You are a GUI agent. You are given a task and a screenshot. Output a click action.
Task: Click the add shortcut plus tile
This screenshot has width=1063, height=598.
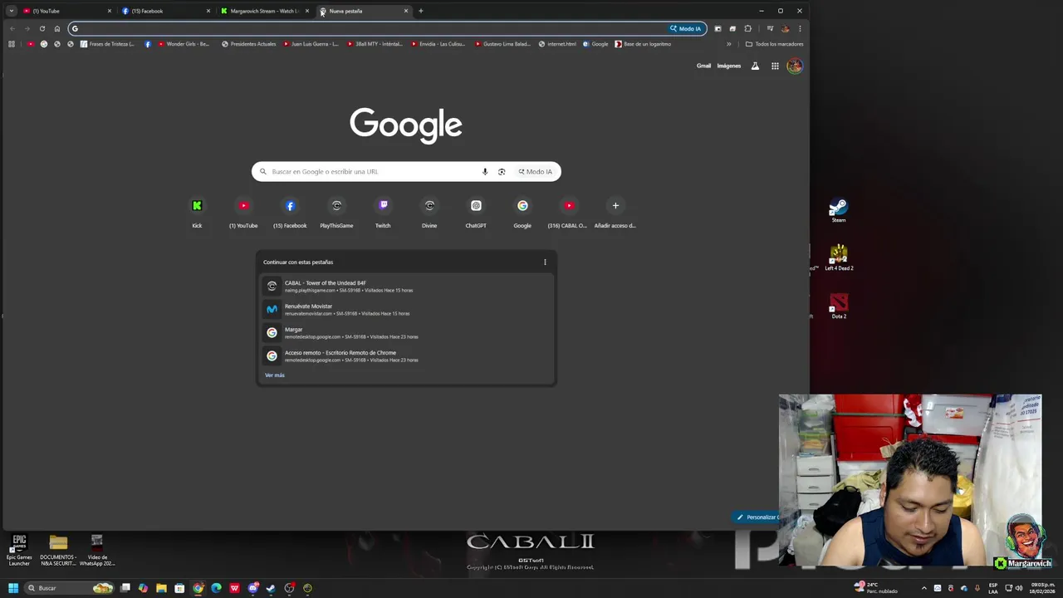tap(615, 213)
